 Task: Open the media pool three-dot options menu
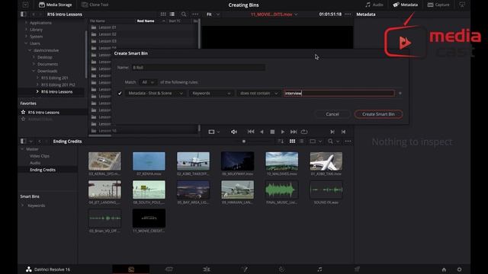coord(348,142)
